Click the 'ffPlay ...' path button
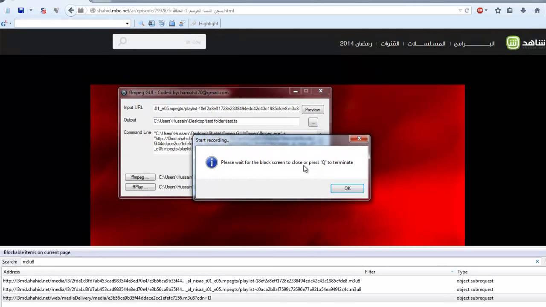Screen dimensions: 546x307 click(x=140, y=187)
